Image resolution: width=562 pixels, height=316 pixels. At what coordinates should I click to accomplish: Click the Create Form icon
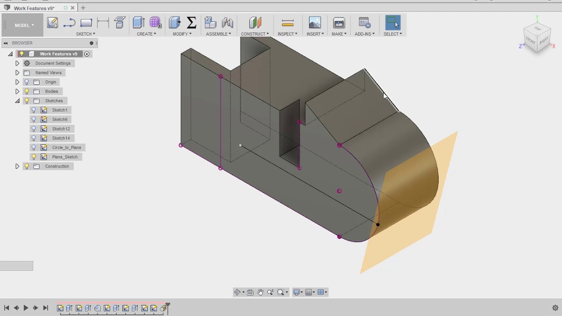[x=155, y=23]
